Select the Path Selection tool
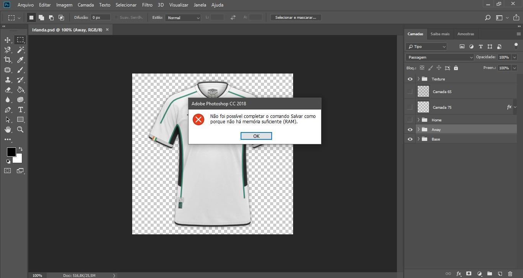523x278 pixels. (x=7, y=119)
